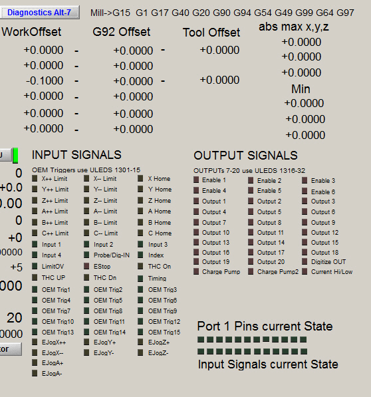Select the first G92 Offset +0.0000 field

click(133, 51)
